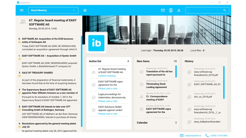Click the search magnifier icon
Viewport: 246px width, 138px height.
(x=225, y=10)
